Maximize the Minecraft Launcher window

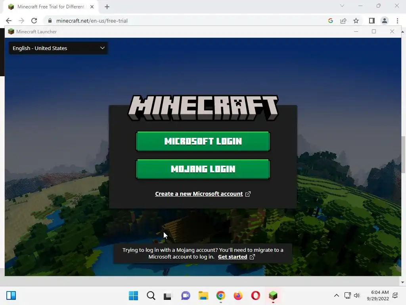coord(374,31)
